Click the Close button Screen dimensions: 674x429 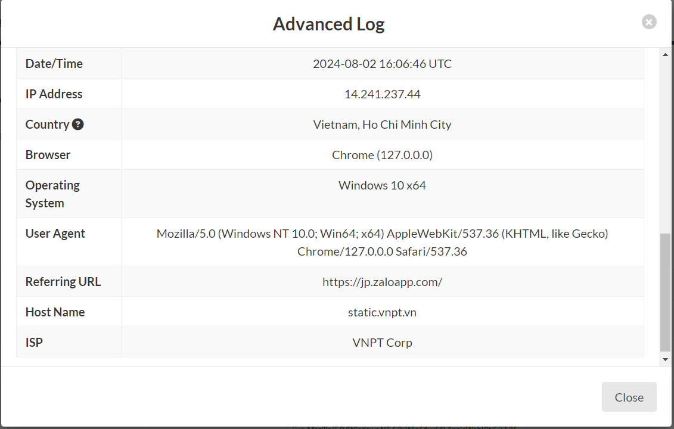pos(629,397)
